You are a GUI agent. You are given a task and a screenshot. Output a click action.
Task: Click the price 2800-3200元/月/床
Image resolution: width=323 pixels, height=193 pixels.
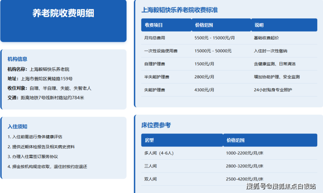244,166
